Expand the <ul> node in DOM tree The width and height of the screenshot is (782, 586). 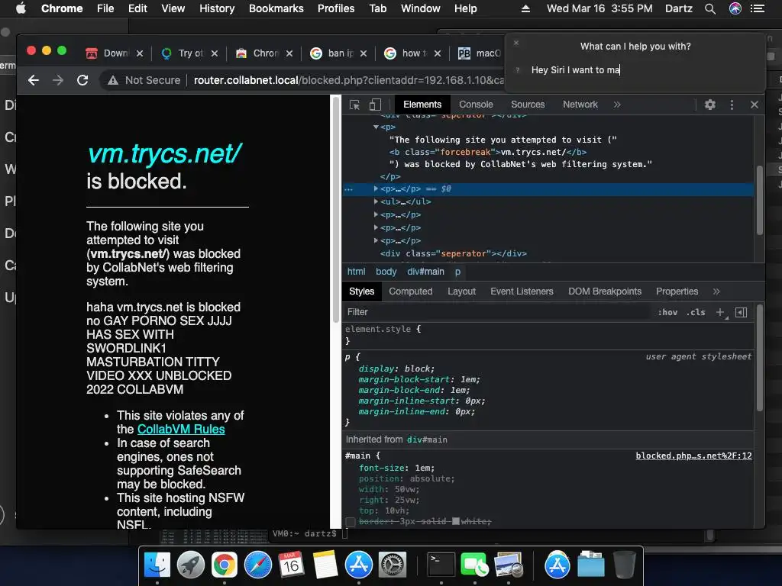pos(376,201)
